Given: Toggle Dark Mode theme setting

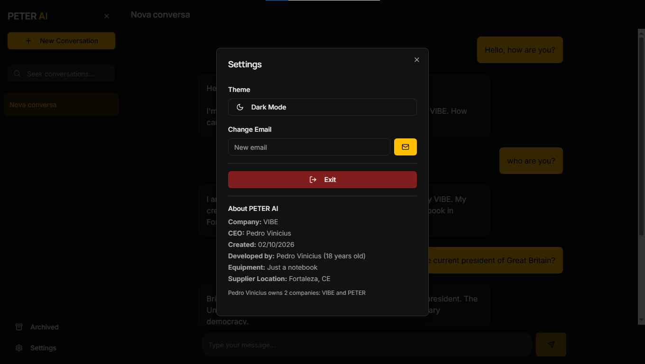Looking at the screenshot, I should pyautogui.click(x=322, y=107).
